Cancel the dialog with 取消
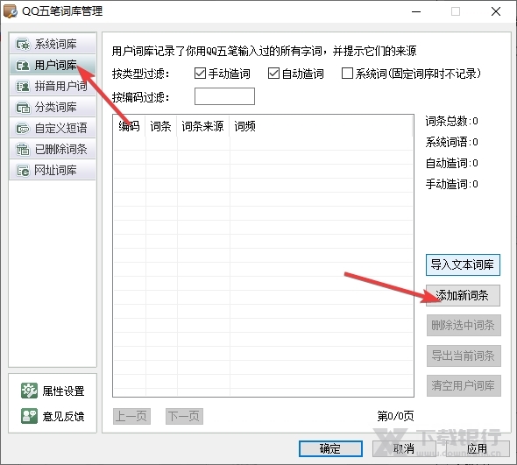Viewport: 517px width, 465px height. (x=404, y=448)
